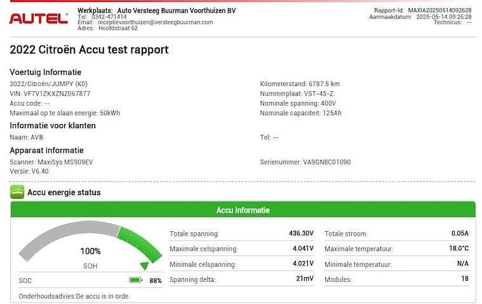The height and width of the screenshot is (304, 482).
Task: Click the Autel logo
Action: point(39,19)
